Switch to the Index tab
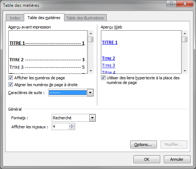196x169 pixels. pos(15,18)
